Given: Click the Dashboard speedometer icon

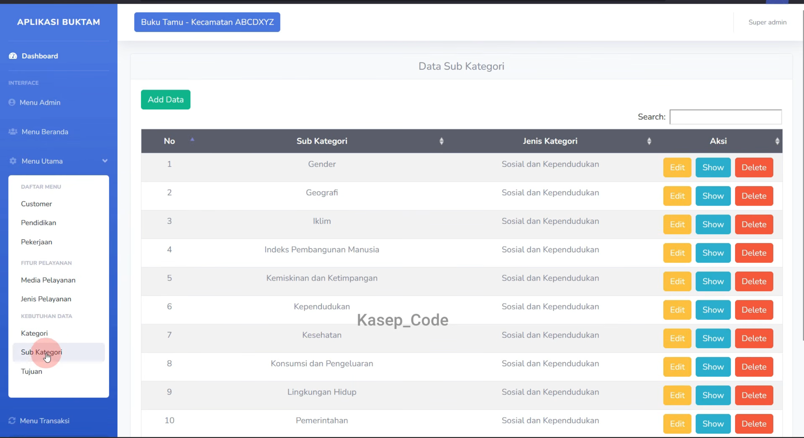Looking at the screenshot, I should point(13,56).
